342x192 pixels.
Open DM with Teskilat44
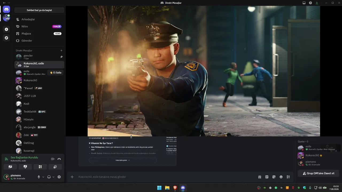coord(39,111)
